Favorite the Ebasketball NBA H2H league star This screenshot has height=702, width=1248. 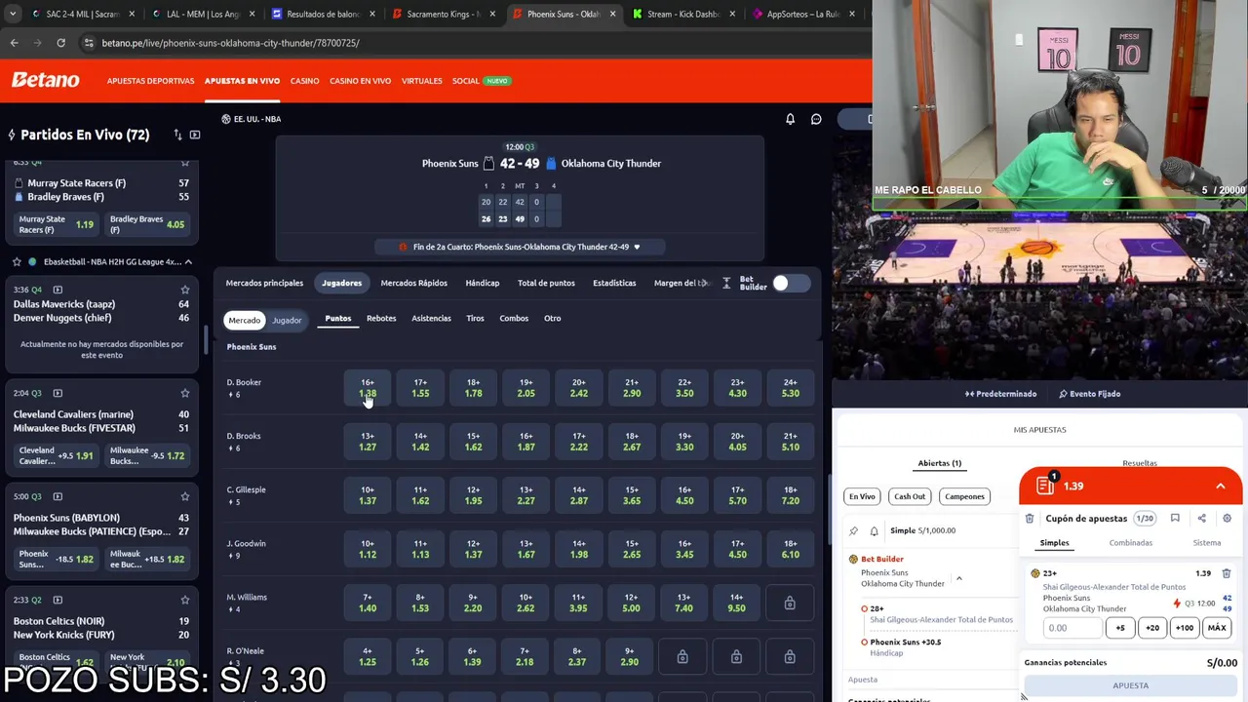[17, 261]
